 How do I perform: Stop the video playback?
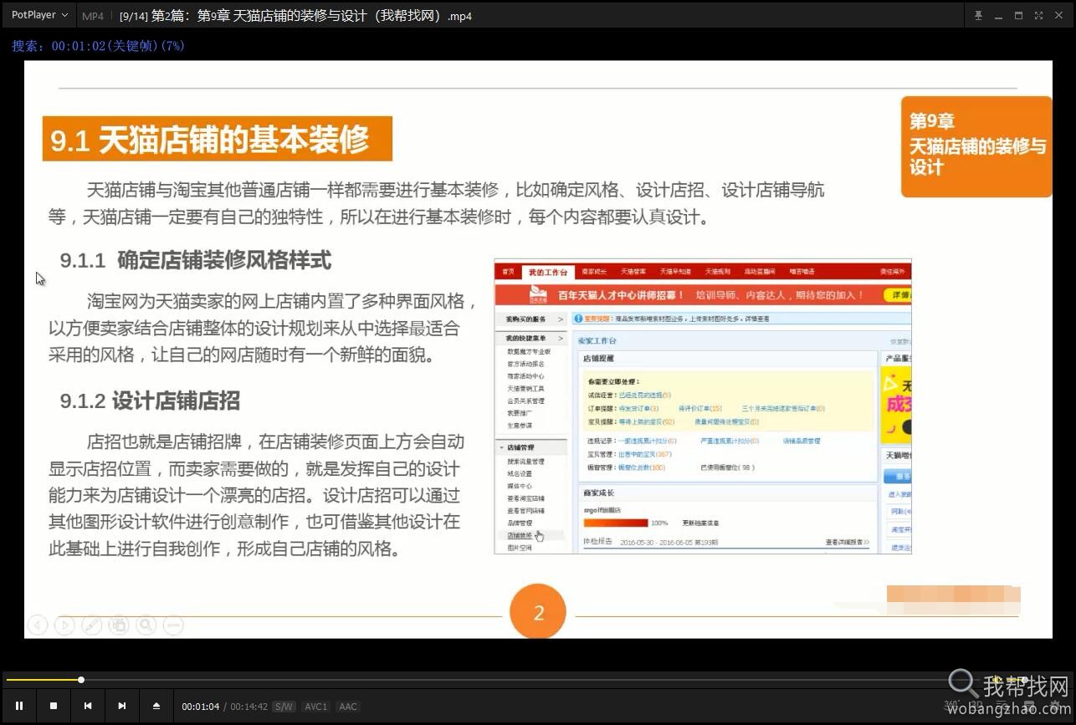pyautogui.click(x=54, y=706)
